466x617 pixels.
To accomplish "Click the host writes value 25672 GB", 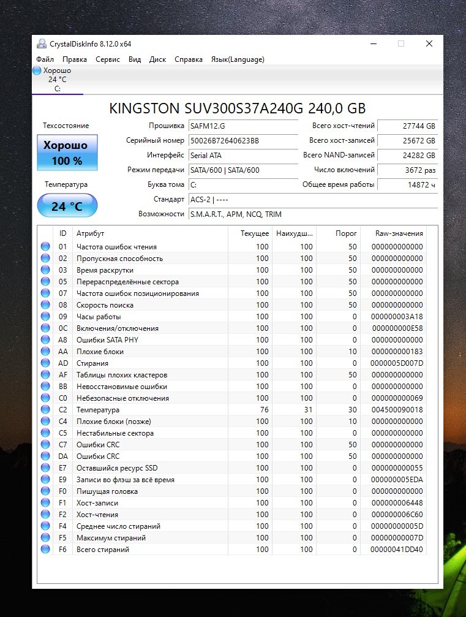I will click(407, 141).
